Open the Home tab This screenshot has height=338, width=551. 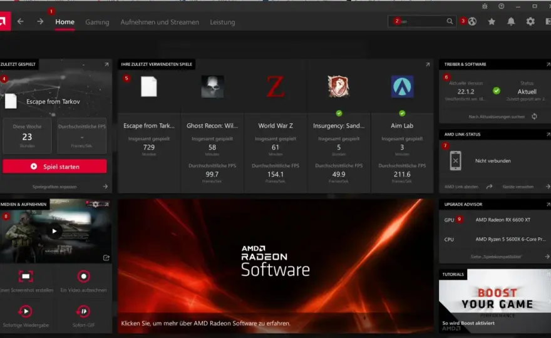point(64,22)
